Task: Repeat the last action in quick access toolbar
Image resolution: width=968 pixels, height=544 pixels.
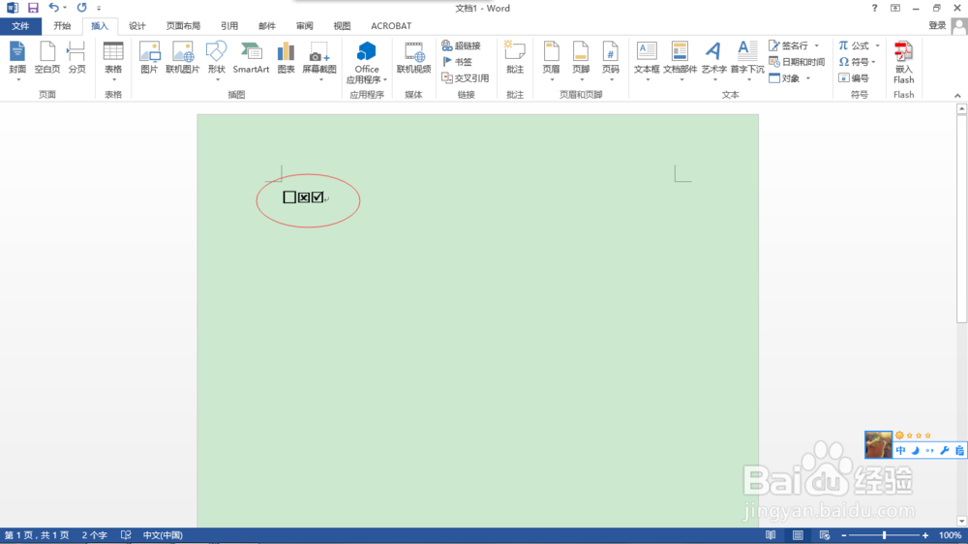Action: click(81, 8)
